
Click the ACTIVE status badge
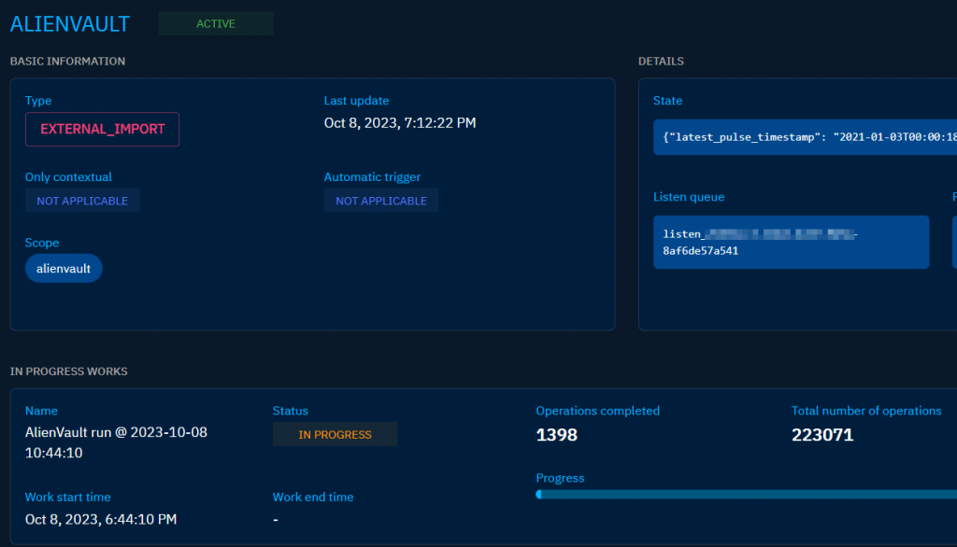[x=216, y=23]
